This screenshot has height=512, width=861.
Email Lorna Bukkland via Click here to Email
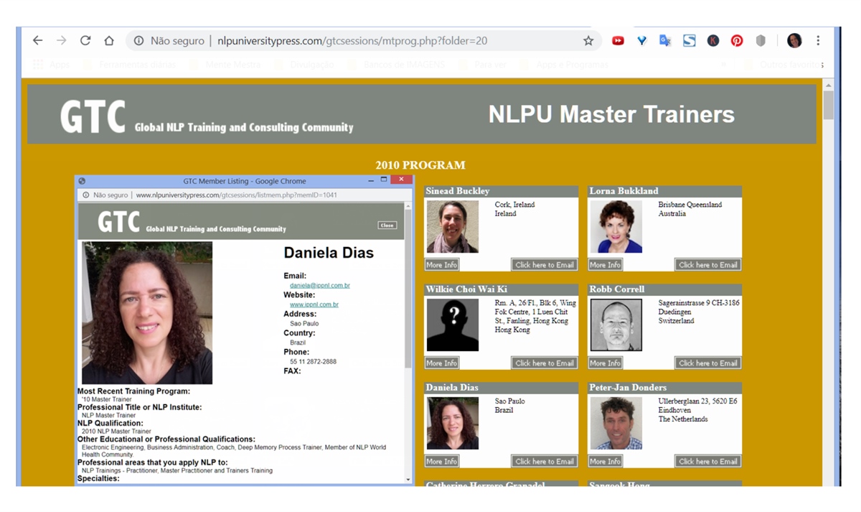(x=708, y=265)
